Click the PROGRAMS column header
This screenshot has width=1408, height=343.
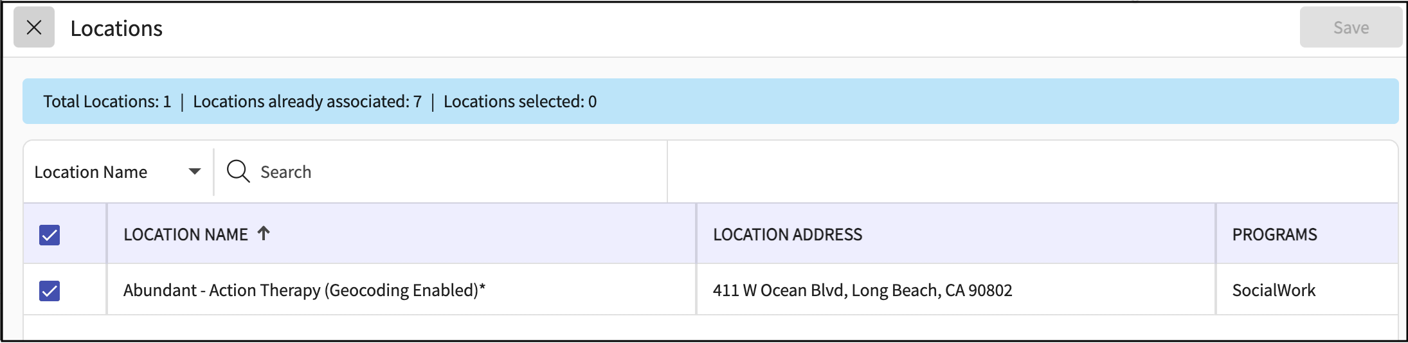(1274, 235)
